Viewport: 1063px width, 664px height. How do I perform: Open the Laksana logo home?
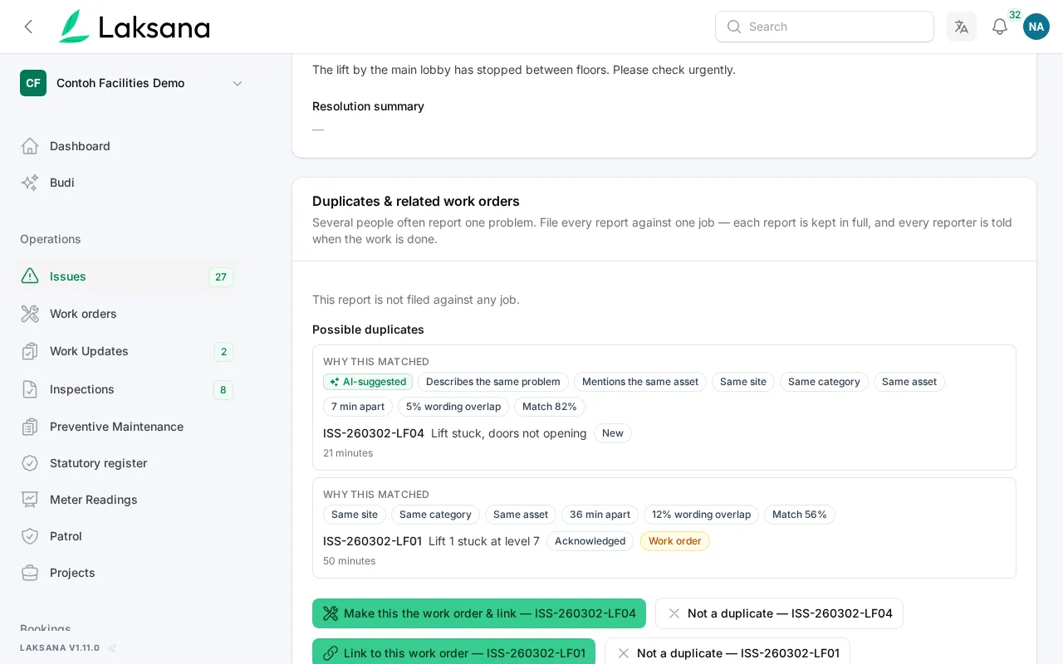[134, 27]
